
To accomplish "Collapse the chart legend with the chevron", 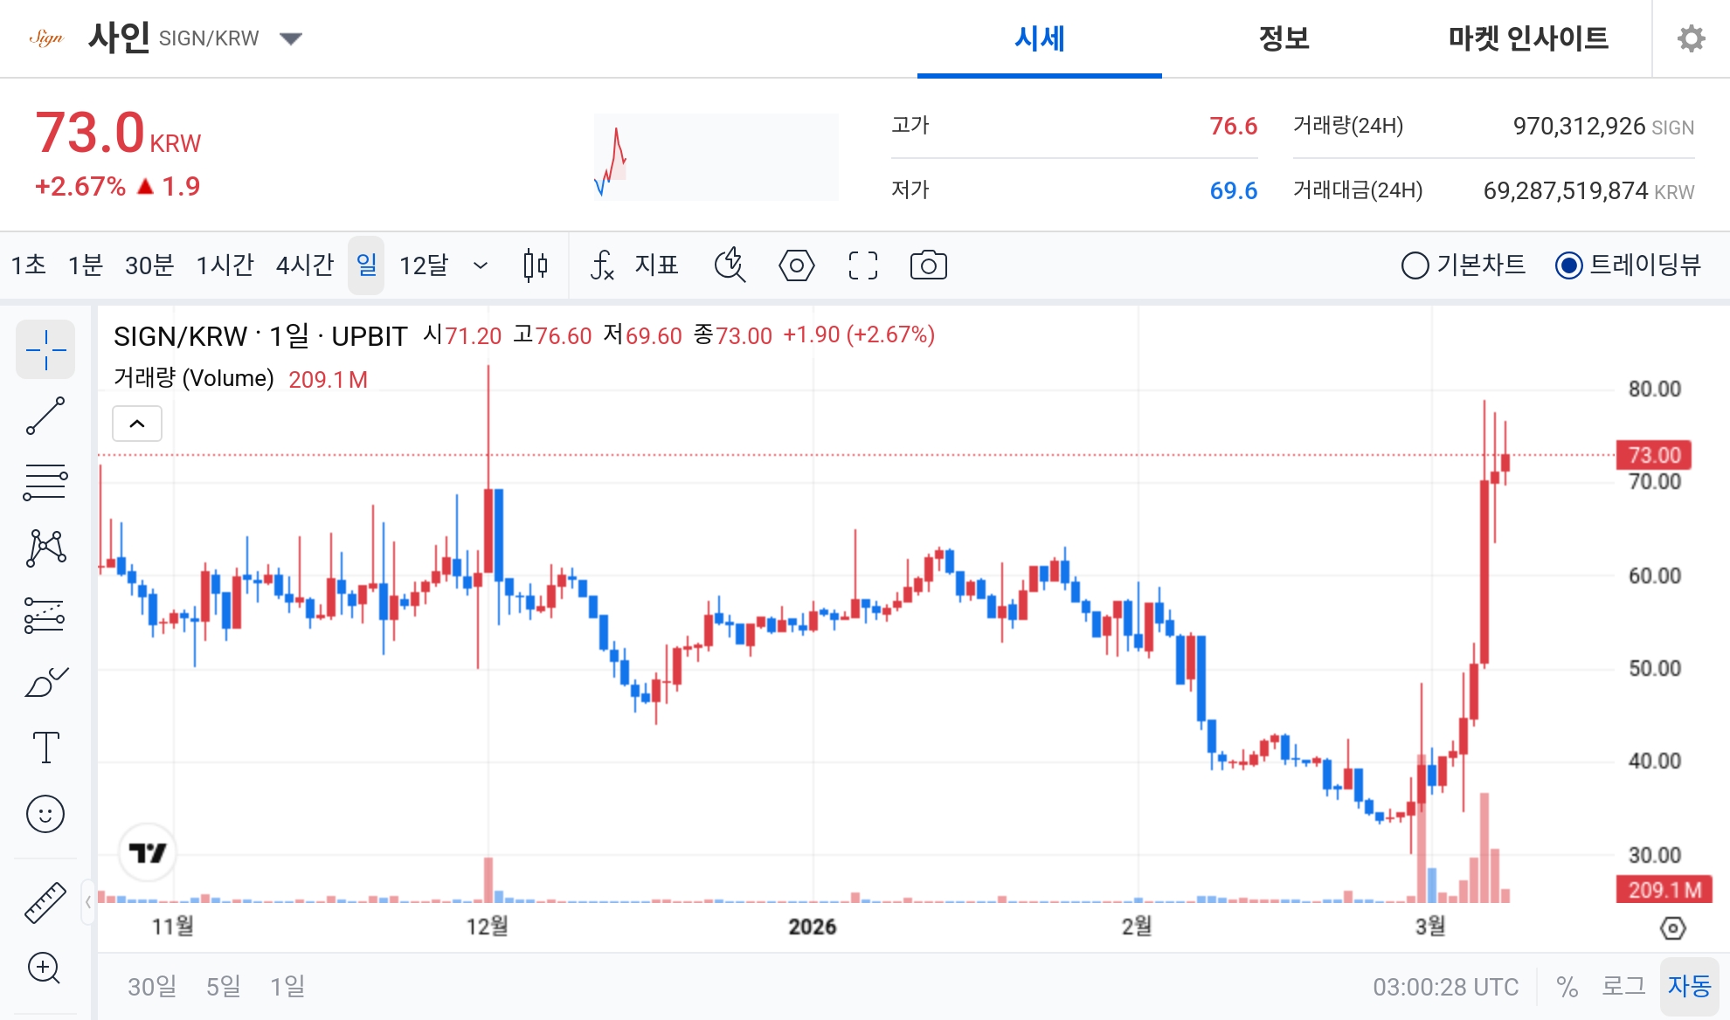I will tap(136, 423).
